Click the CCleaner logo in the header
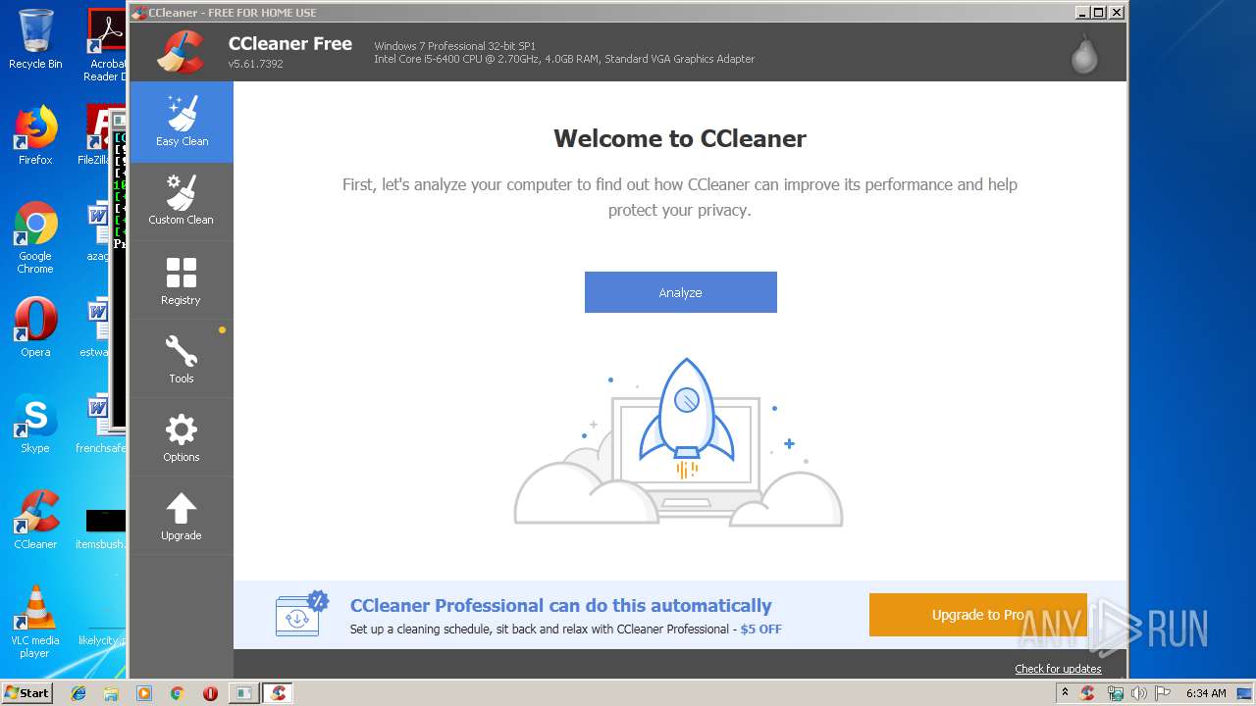 pos(181,52)
